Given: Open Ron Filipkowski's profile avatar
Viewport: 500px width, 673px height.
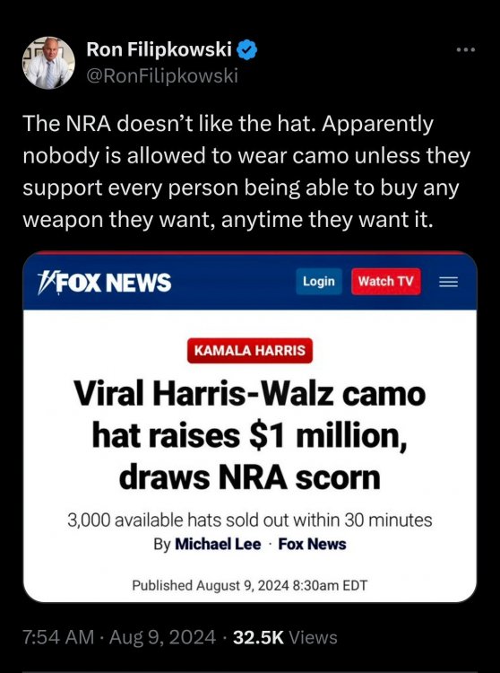Looking at the screenshot, I should (x=49, y=63).
